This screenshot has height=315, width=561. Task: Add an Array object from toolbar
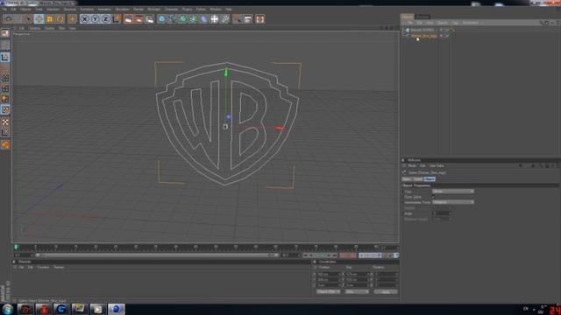click(193, 18)
